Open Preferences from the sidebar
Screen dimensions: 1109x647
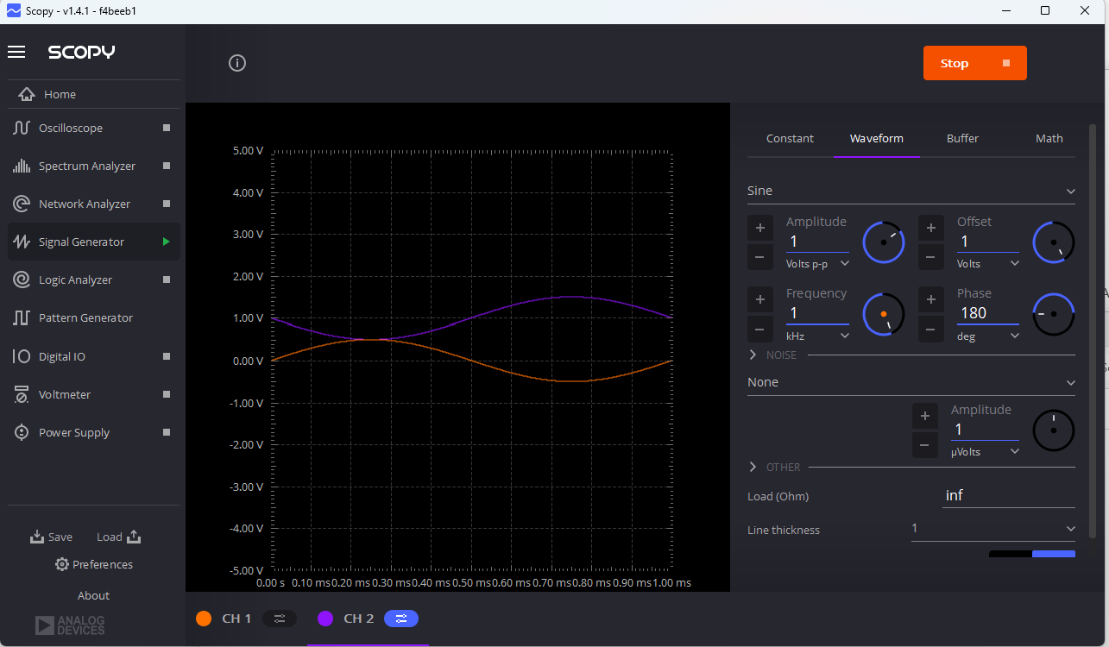pos(93,564)
